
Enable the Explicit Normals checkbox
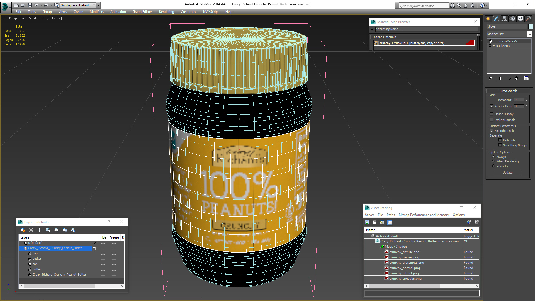[492, 120]
